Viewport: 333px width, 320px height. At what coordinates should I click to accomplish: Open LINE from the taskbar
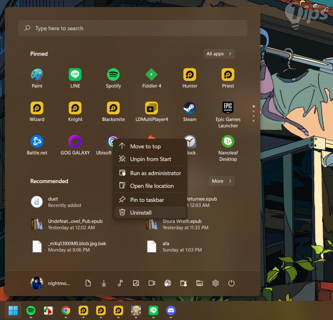click(x=153, y=310)
